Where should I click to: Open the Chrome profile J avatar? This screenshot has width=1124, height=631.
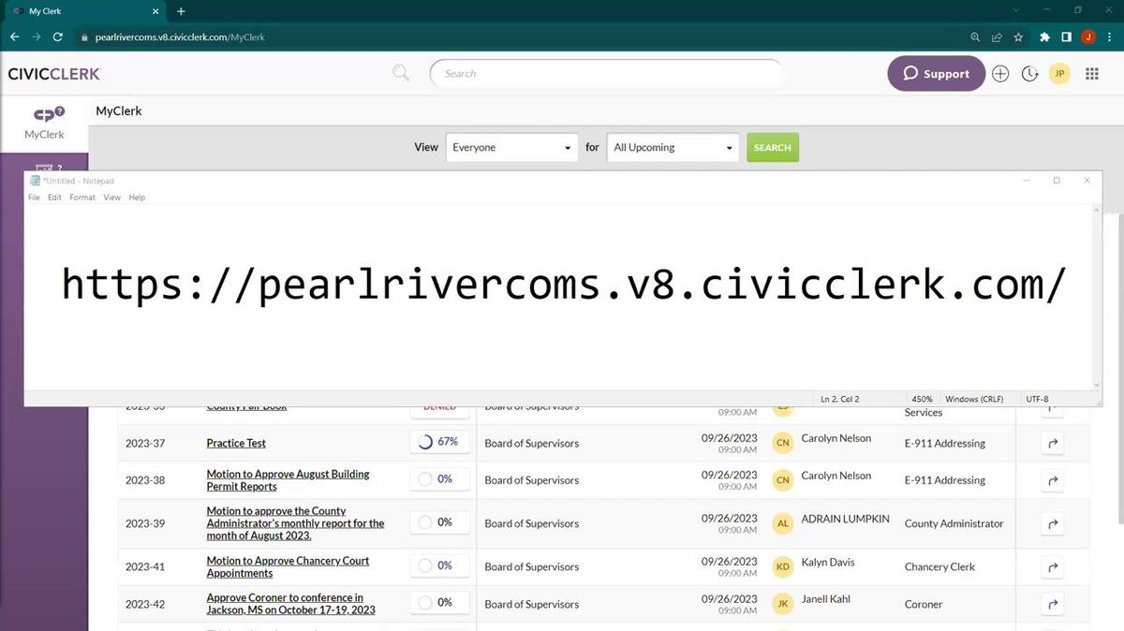click(1087, 37)
